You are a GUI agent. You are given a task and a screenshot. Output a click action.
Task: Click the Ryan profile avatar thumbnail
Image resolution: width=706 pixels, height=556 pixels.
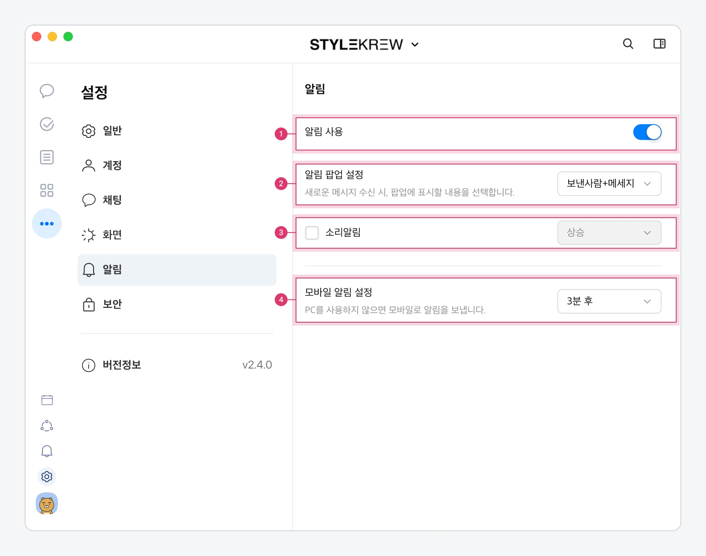click(47, 504)
